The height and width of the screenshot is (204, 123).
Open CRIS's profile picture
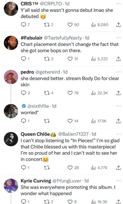(11, 9)
